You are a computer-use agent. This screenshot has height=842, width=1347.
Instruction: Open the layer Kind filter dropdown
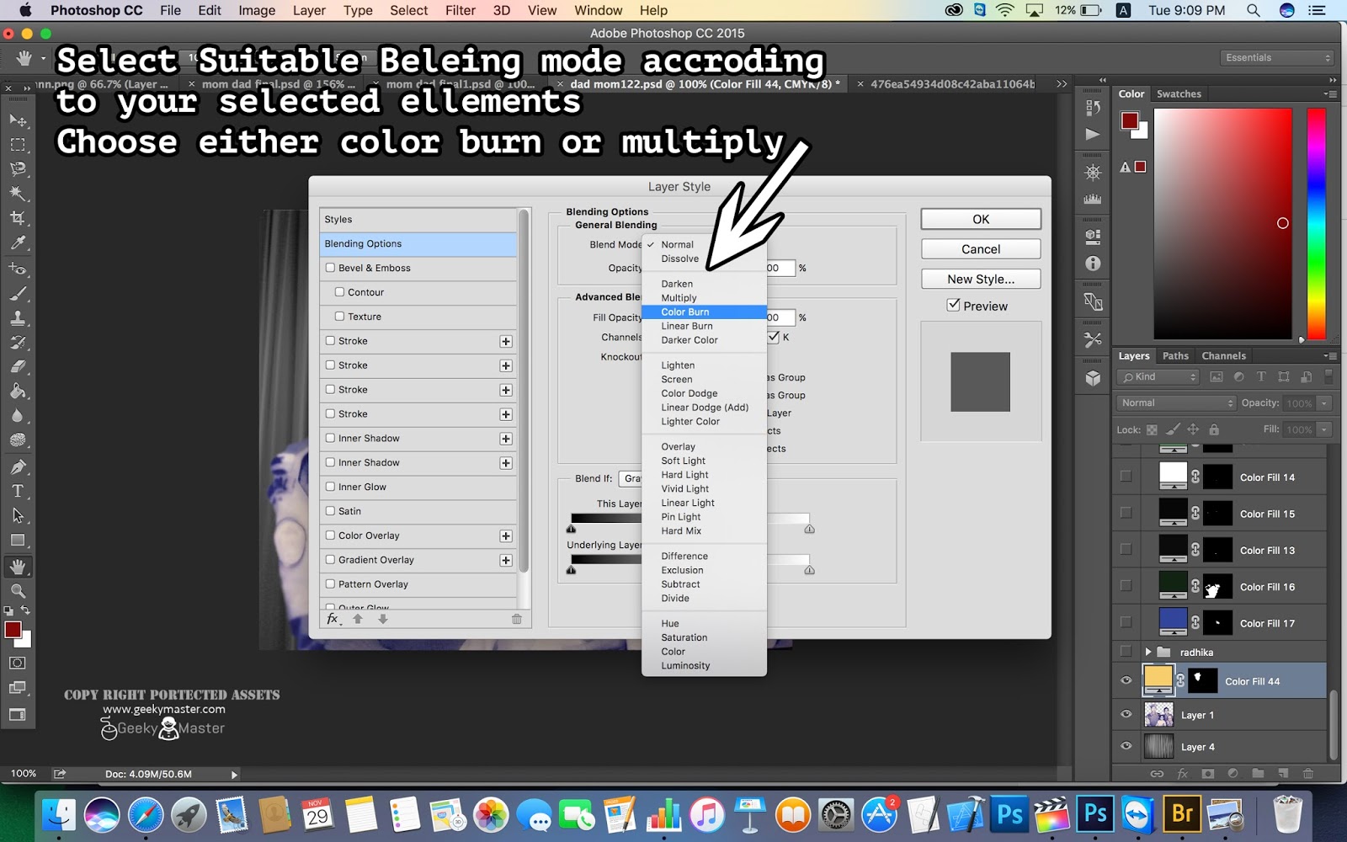pos(1158,377)
